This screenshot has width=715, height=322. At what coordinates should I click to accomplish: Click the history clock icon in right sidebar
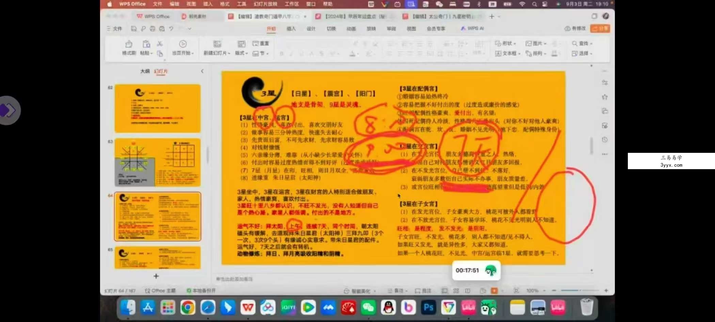[605, 140]
